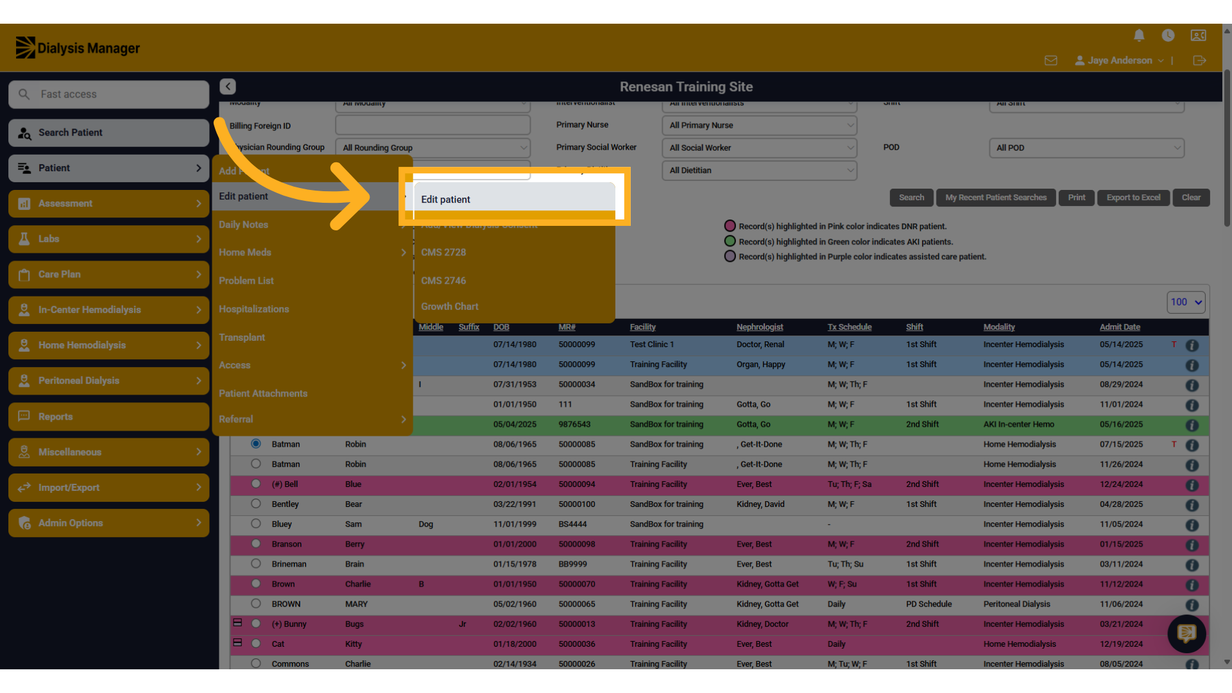Click the logout icon in header
1232x693 pixels.
pos(1199,60)
